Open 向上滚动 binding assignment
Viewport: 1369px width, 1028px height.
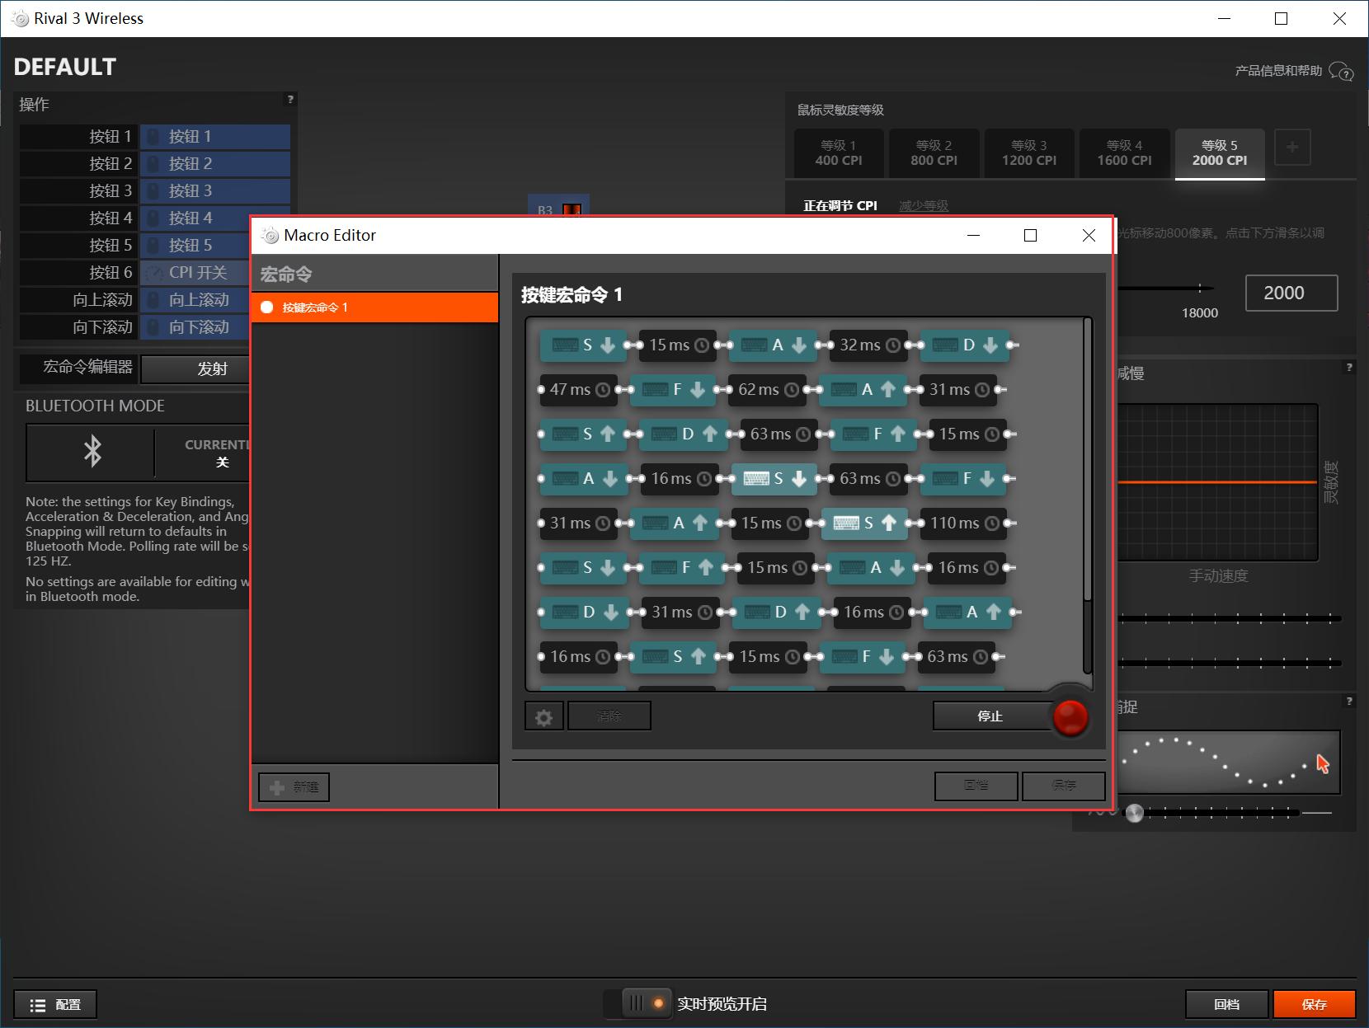[x=198, y=300]
